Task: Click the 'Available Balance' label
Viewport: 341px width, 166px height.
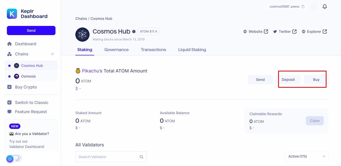Action: pos(175,113)
